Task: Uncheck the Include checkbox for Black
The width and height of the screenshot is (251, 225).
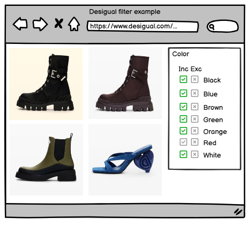Action: point(183,79)
